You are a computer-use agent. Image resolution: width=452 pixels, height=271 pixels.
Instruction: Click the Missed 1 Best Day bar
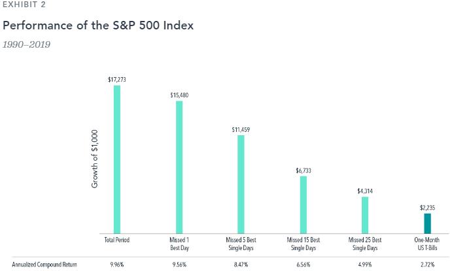click(179, 167)
